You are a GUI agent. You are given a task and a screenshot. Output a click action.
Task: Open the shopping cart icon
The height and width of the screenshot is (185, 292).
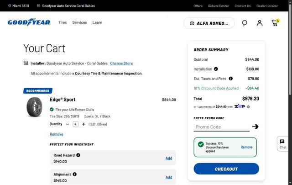(275, 22)
